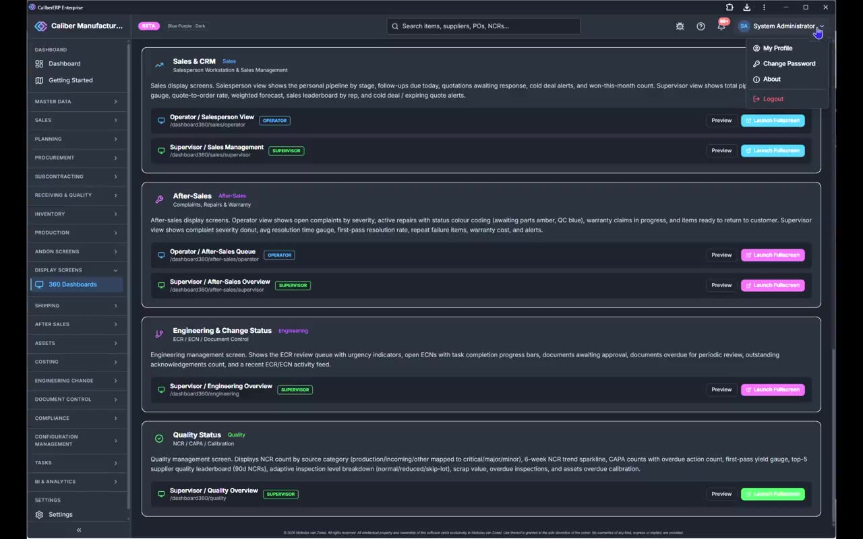Click the 360 Dashboards monitor icon
863x539 pixels.
coord(39,284)
